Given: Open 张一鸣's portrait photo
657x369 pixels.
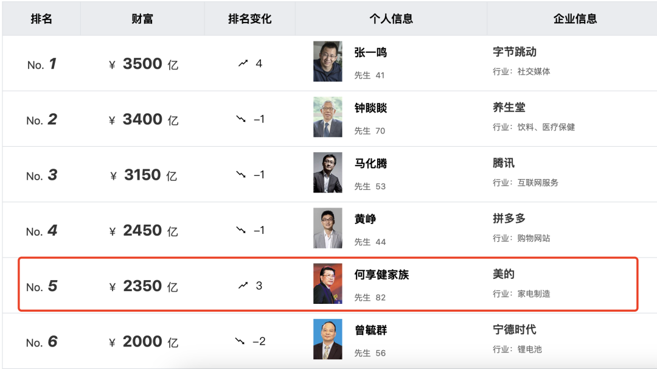Looking at the screenshot, I should [x=328, y=61].
